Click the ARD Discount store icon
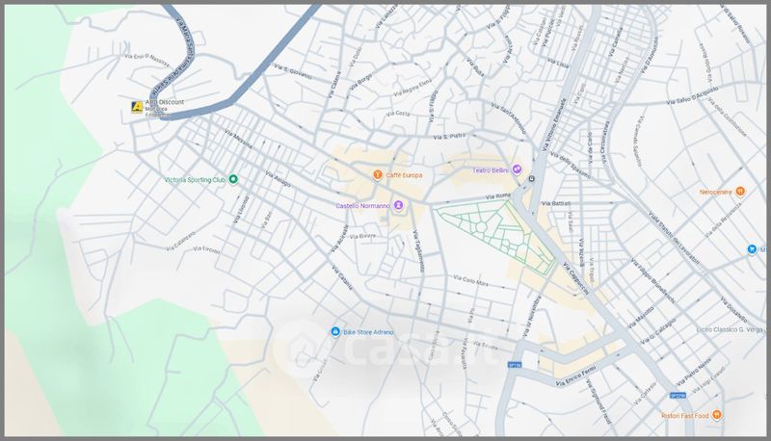 coord(137,107)
